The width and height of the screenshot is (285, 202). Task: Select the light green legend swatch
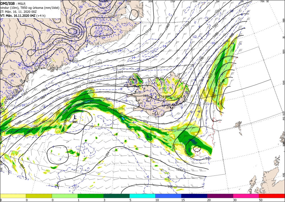click(x=65, y=196)
